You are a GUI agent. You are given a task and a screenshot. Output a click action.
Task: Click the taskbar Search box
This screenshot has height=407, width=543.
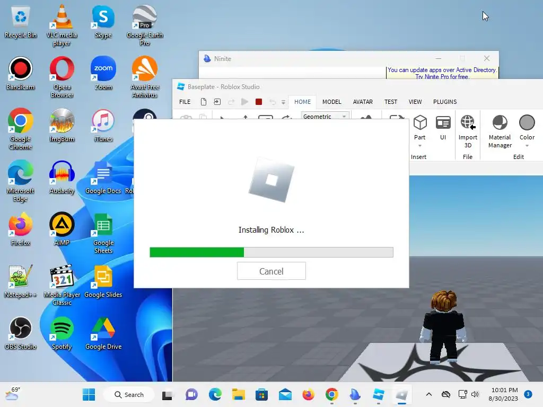[x=129, y=394]
